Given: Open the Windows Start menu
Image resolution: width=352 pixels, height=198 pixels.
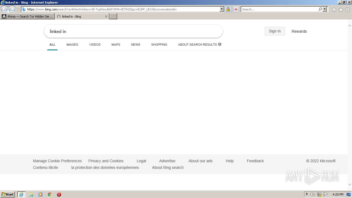Looking at the screenshot, I should 8,194.
